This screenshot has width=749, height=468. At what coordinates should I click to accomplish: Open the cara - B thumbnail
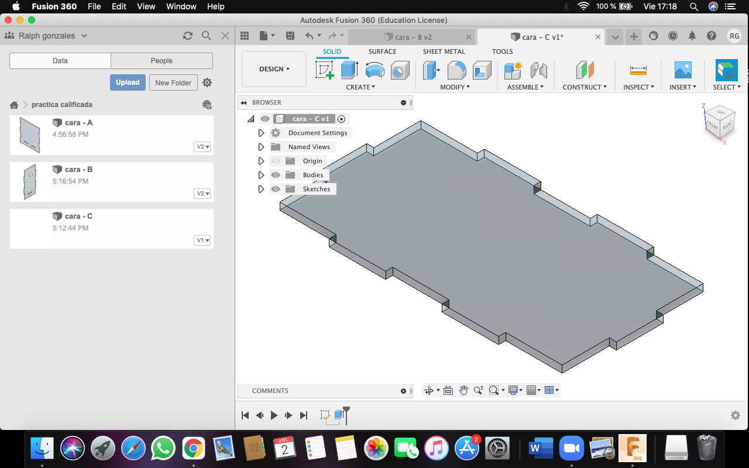[x=30, y=182]
